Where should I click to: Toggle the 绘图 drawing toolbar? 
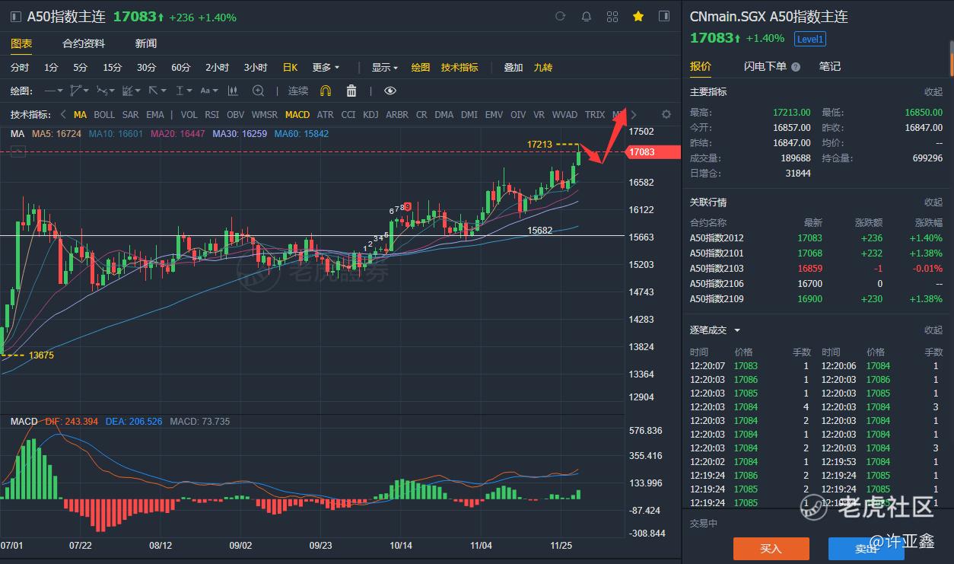pos(421,68)
